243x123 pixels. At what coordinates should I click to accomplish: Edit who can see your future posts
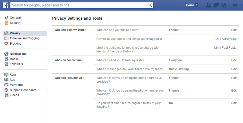(234, 30)
